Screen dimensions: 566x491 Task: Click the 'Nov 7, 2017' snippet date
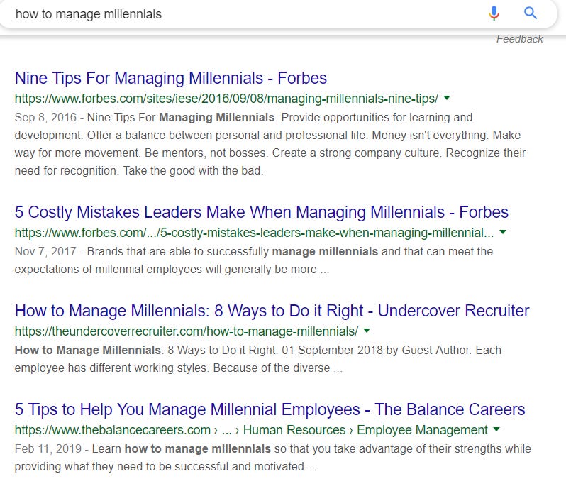(x=45, y=251)
